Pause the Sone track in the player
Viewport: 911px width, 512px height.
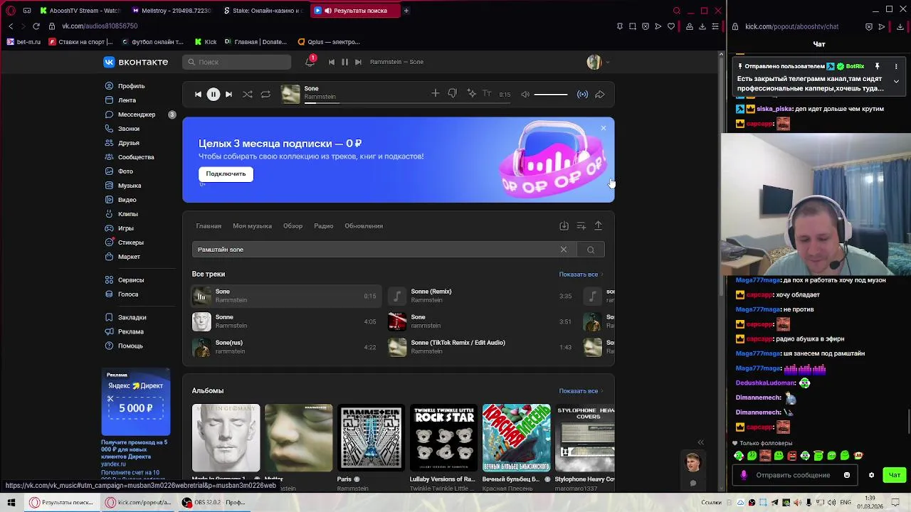[213, 94]
